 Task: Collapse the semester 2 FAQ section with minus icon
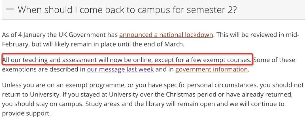(10, 9)
